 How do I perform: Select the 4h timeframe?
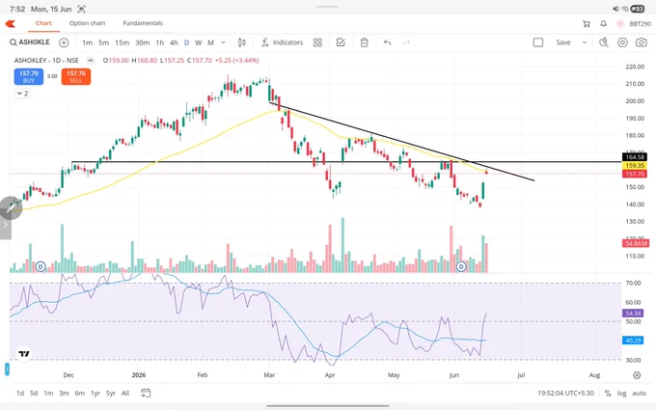[174, 42]
